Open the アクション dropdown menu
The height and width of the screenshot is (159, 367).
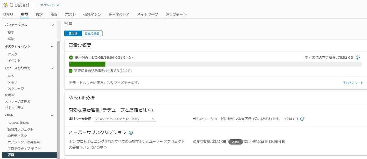point(50,5)
